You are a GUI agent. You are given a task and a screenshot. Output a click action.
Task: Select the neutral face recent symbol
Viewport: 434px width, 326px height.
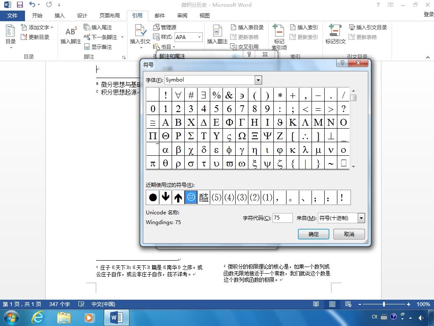[x=191, y=197]
